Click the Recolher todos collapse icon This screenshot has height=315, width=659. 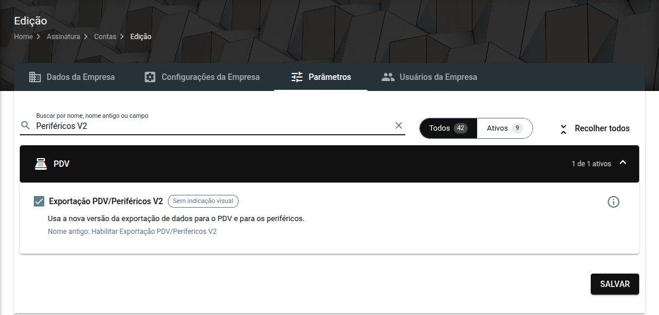563,129
